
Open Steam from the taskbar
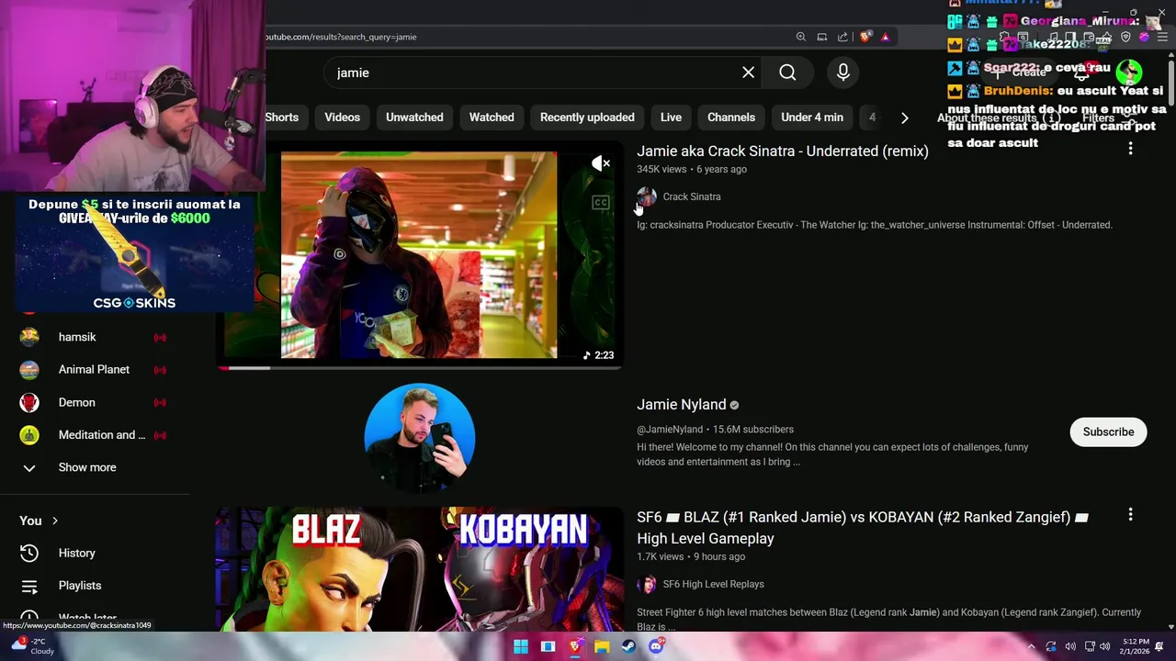coord(628,646)
